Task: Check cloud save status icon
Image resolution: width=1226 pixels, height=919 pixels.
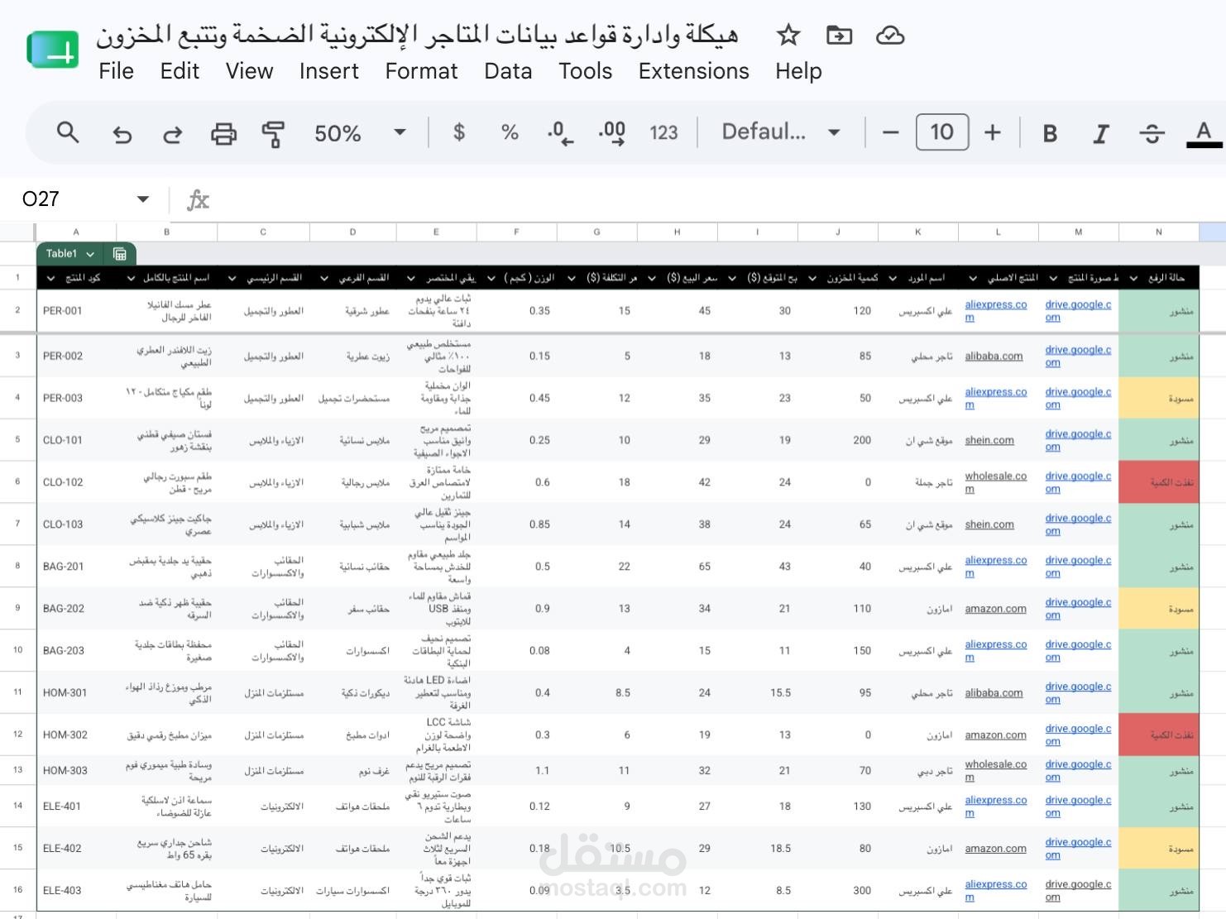Action: [890, 36]
